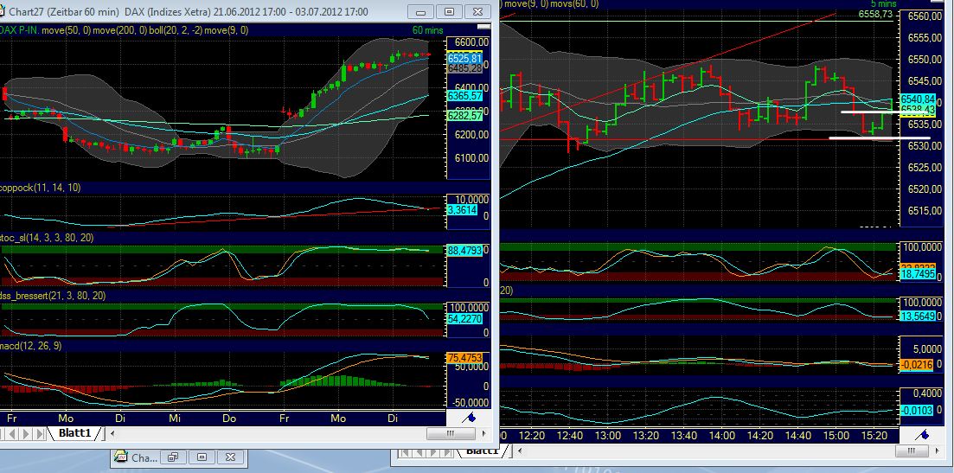The width and height of the screenshot is (954, 473).
Task: Click the 13,5649 indicator value
Action: (917, 315)
